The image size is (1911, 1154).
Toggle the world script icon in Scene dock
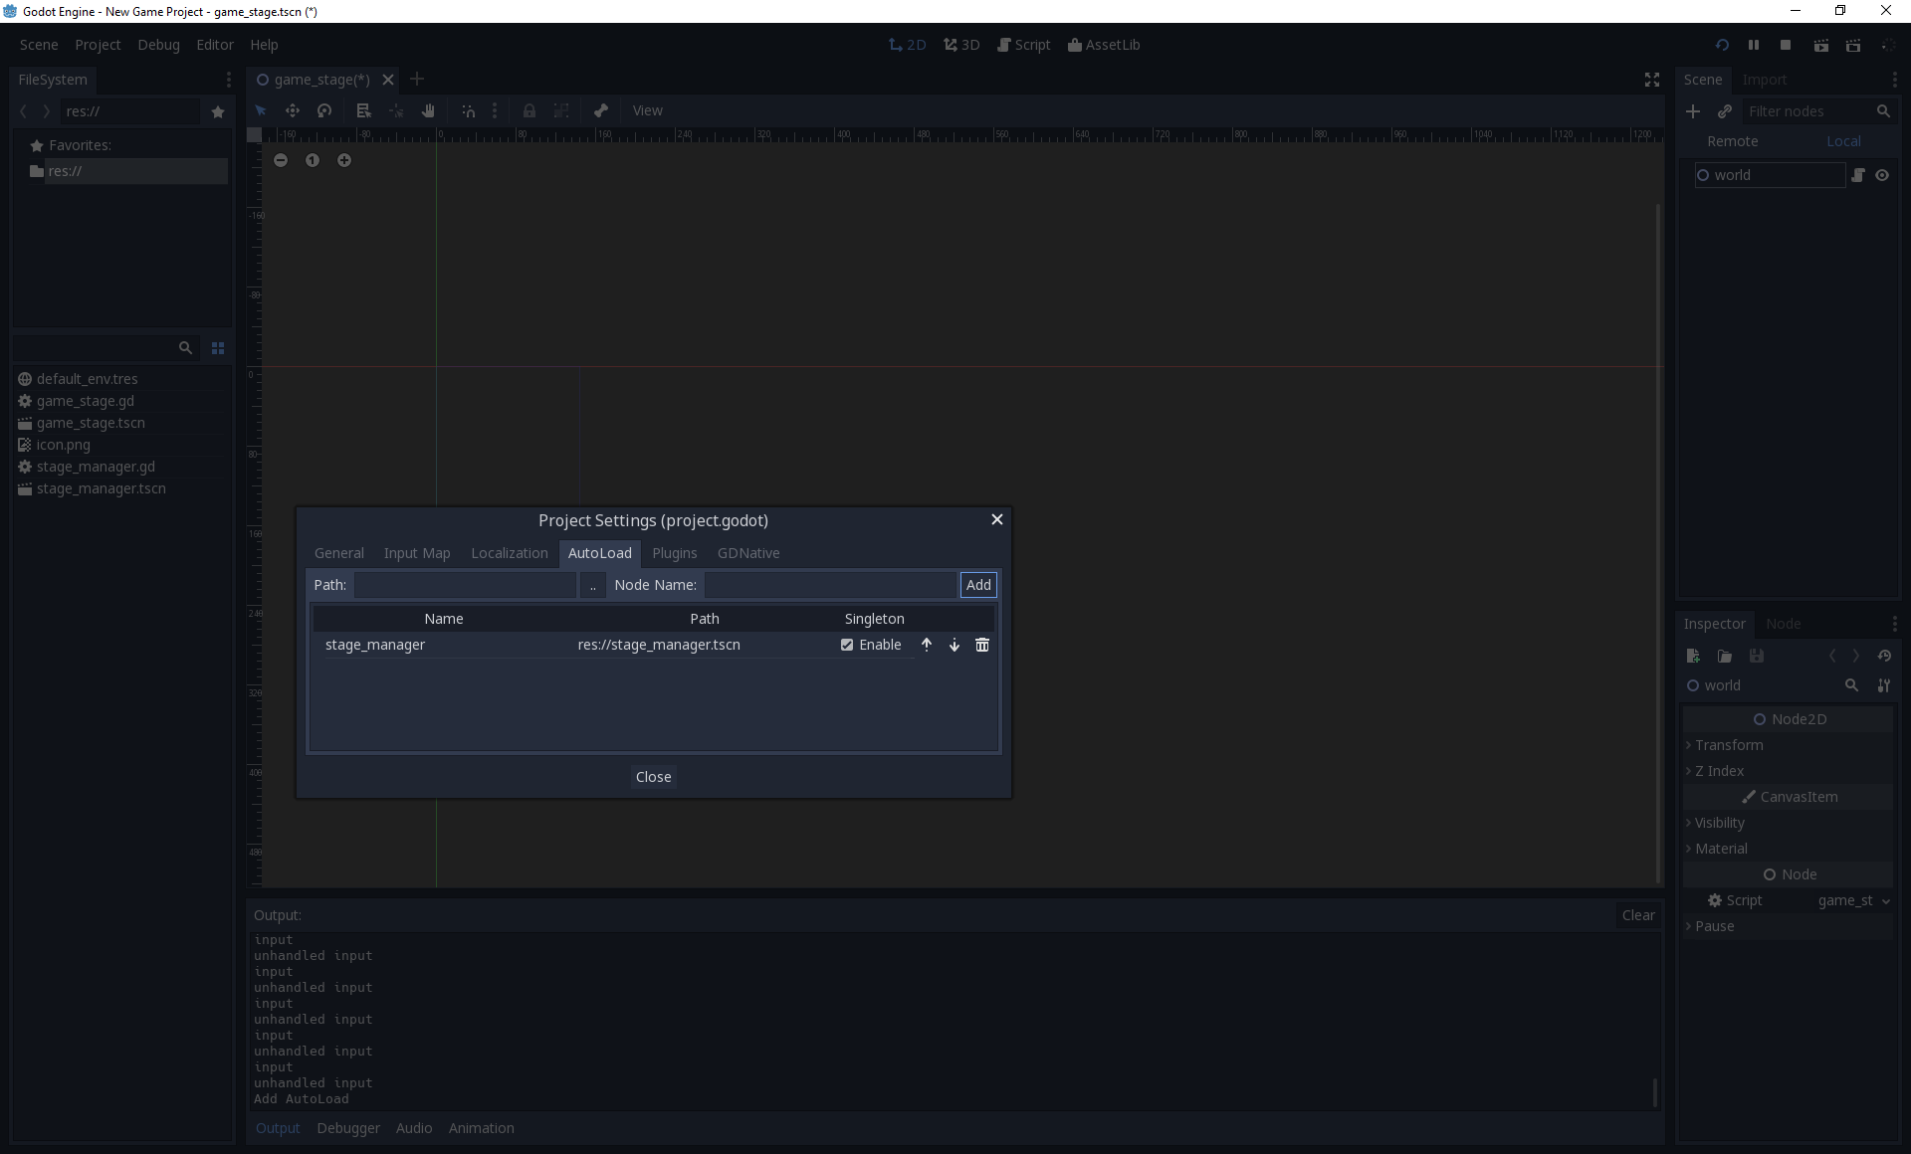1858,175
